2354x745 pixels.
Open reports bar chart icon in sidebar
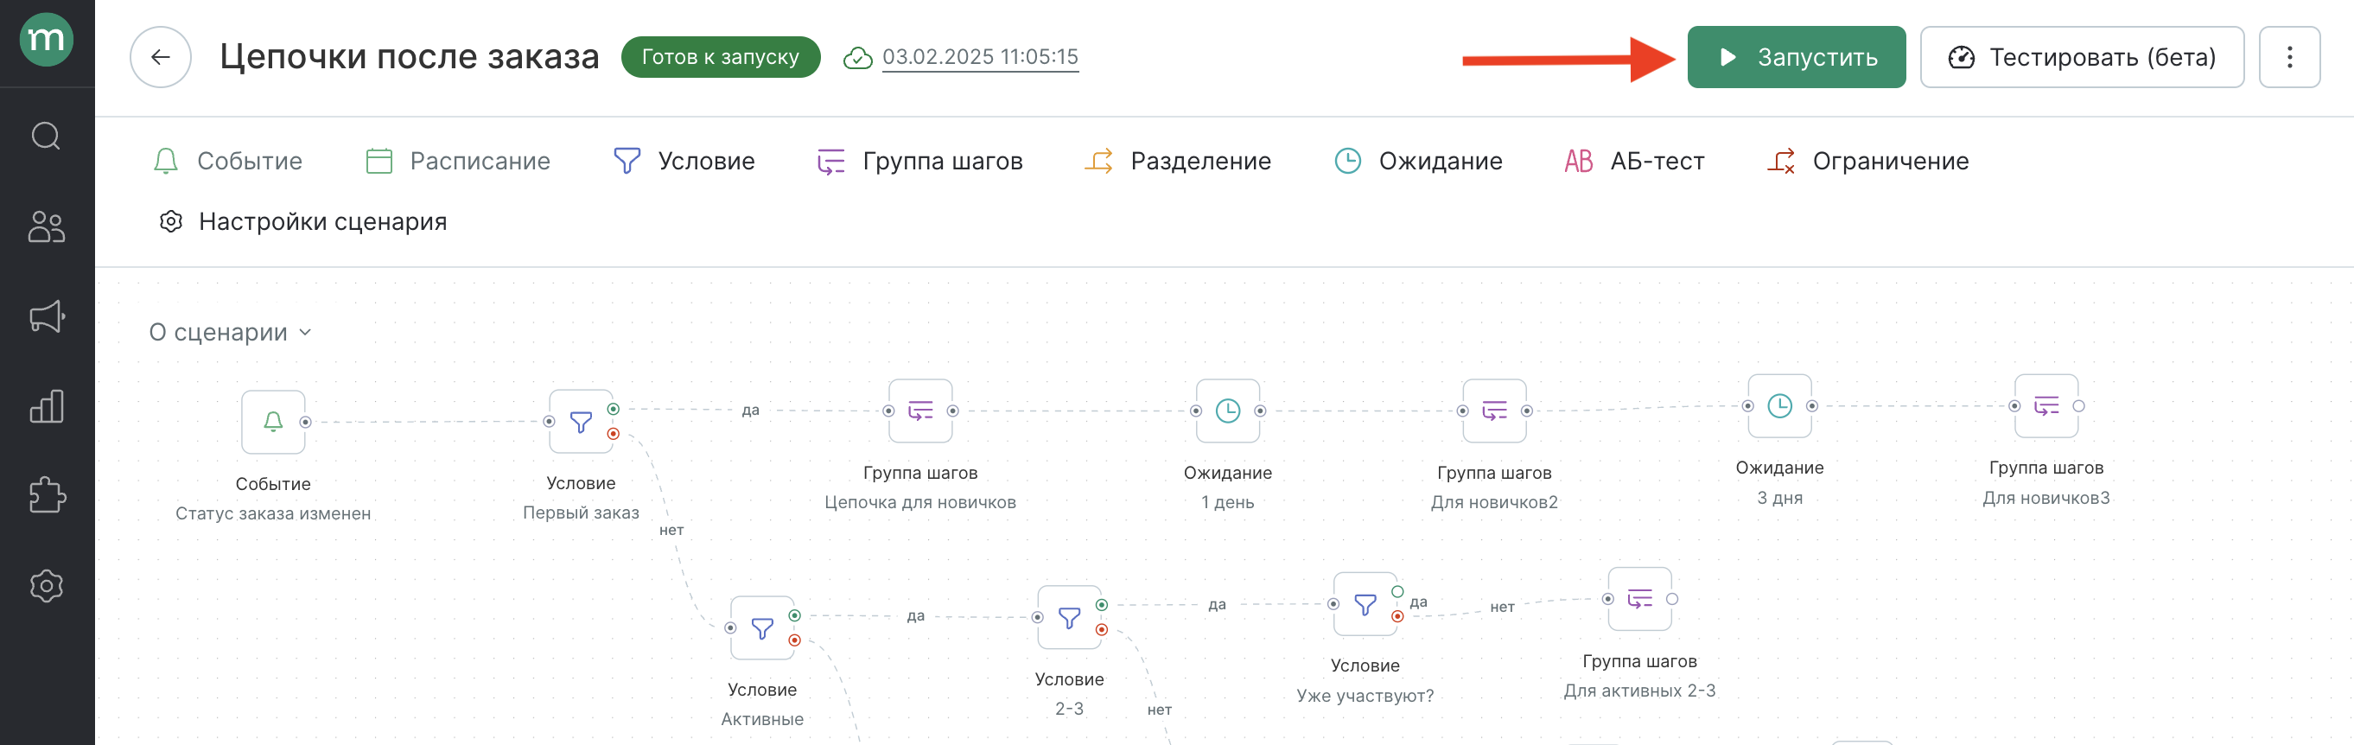[47, 406]
